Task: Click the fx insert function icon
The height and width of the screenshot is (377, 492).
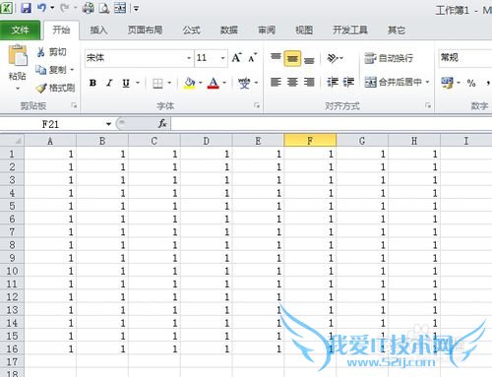Action: [x=162, y=124]
